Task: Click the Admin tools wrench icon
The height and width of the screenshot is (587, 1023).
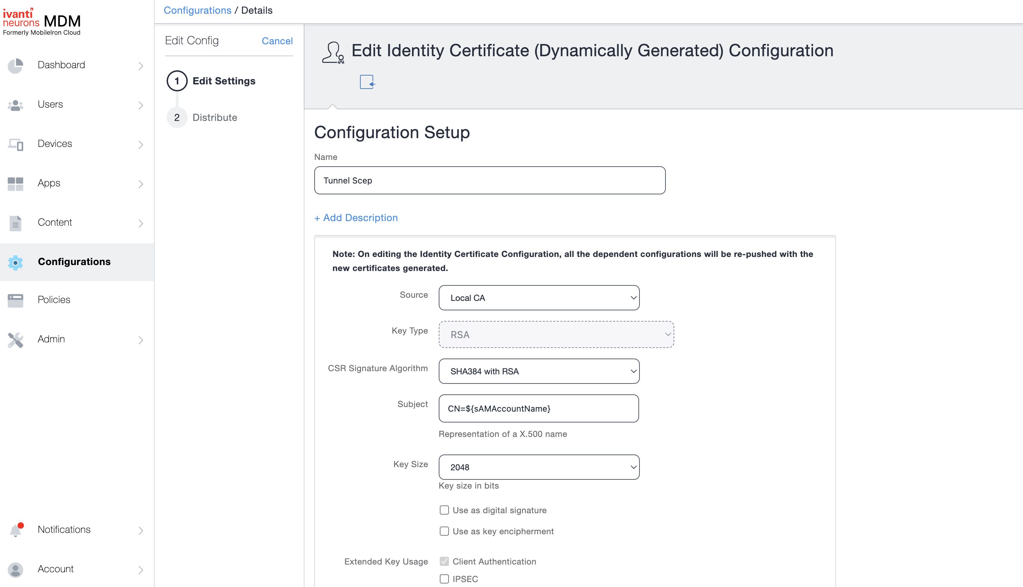Action: point(15,340)
